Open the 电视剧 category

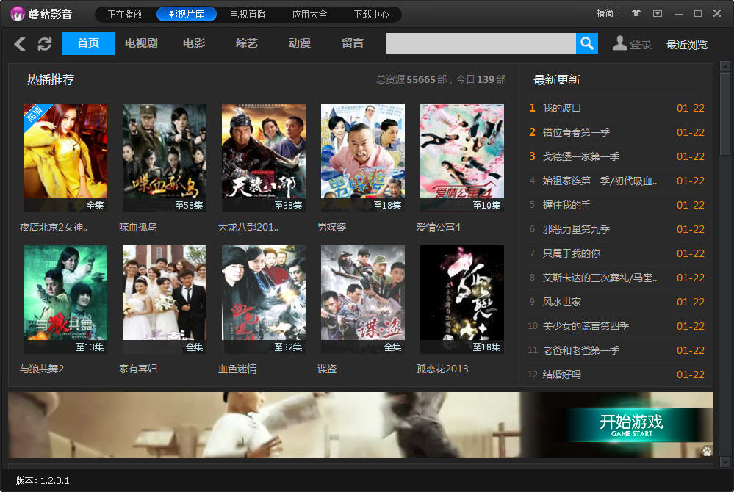[141, 43]
